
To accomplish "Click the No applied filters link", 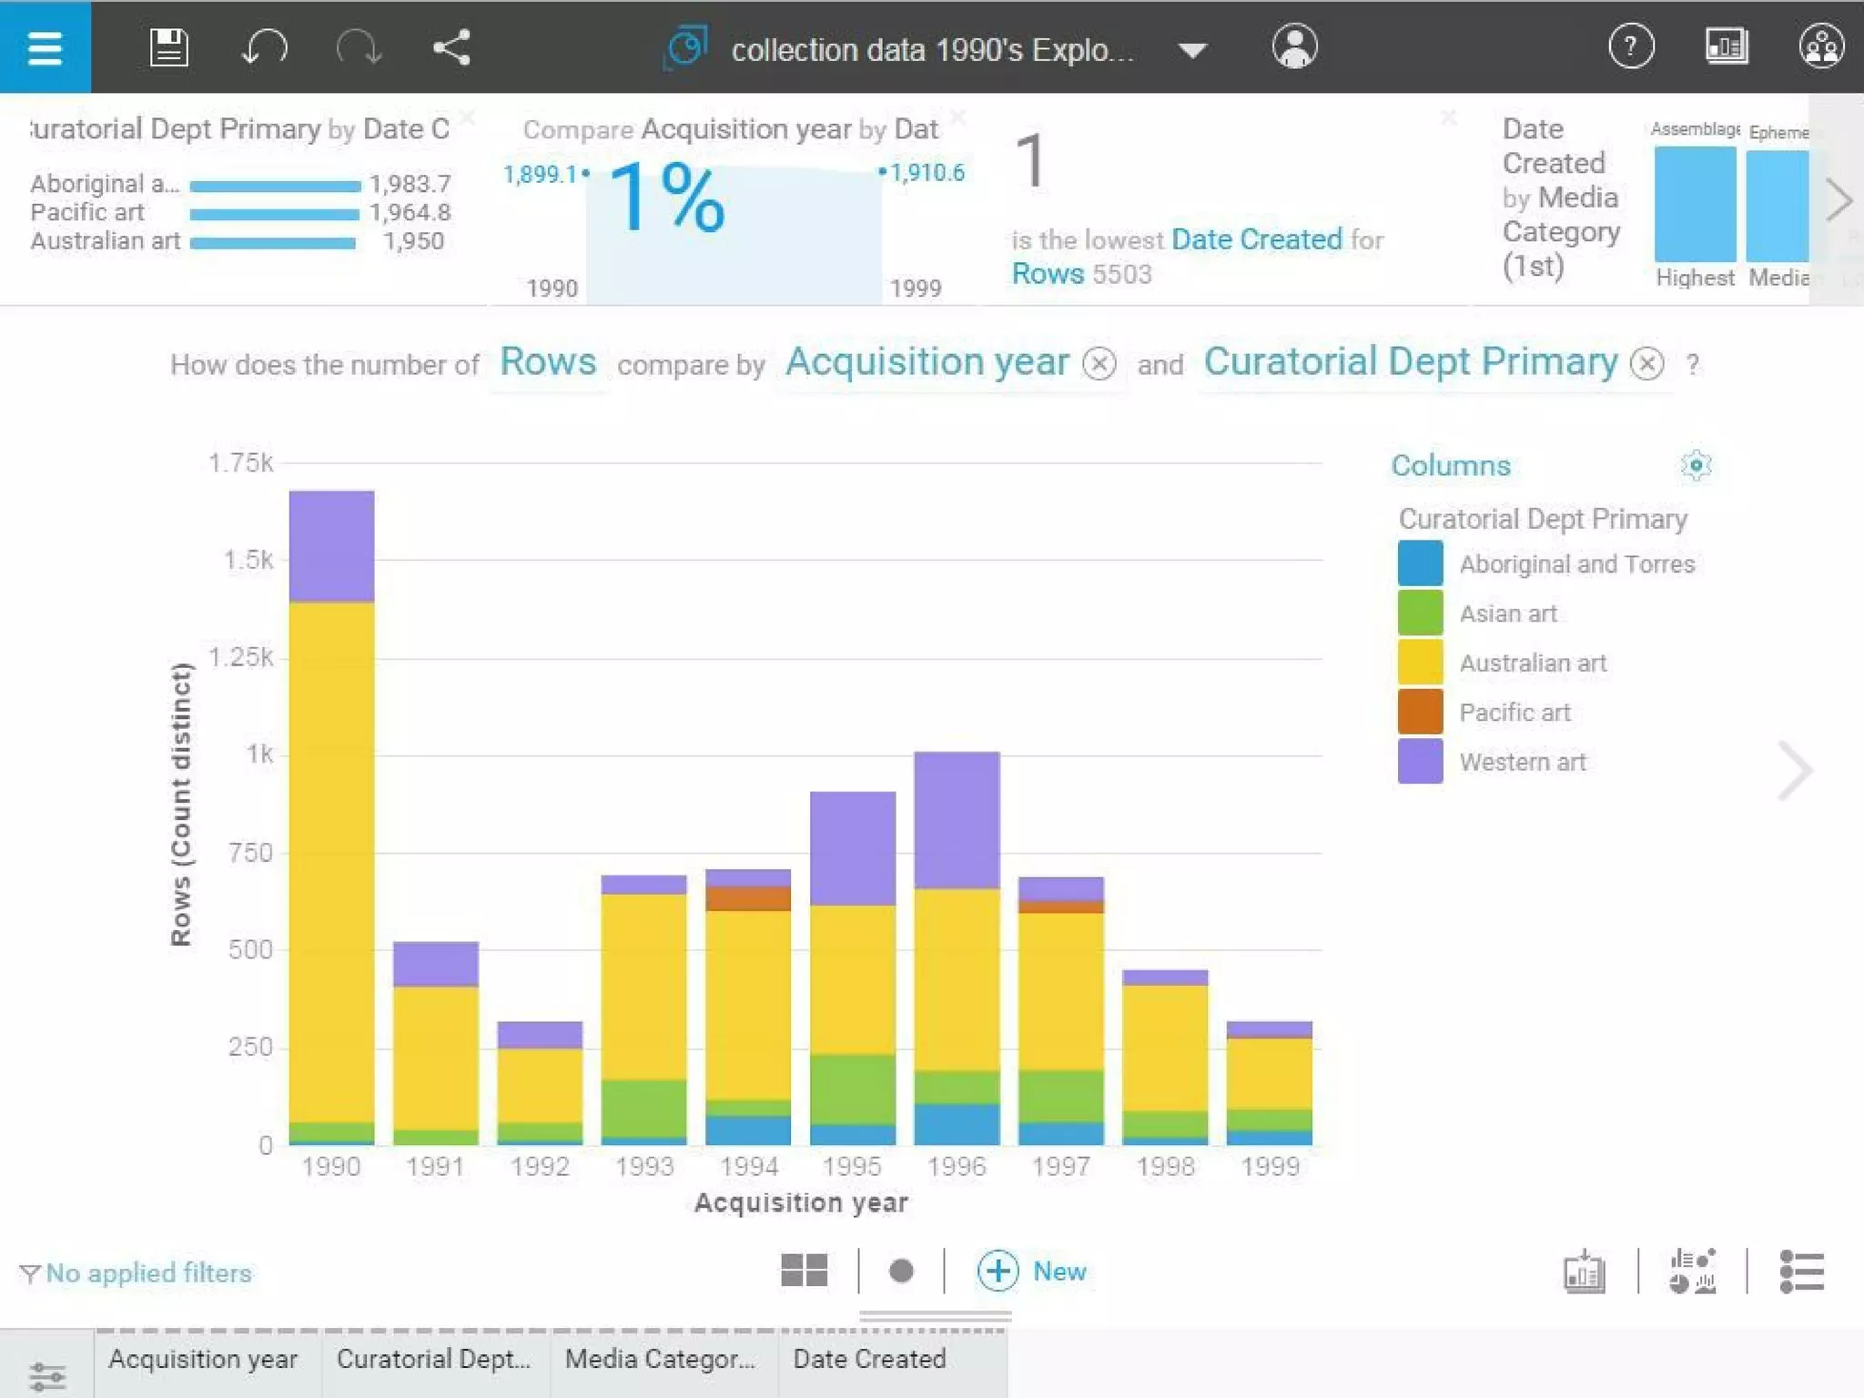I will pyautogui.click(x=147, y=1272).
